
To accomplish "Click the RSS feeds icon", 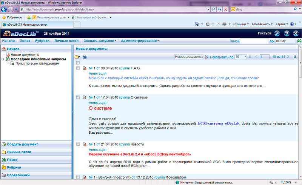I will [x=207, y=24].
